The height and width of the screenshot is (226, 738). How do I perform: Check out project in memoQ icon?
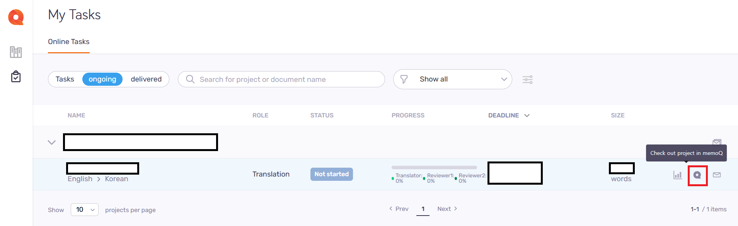[x=697, y=175]
